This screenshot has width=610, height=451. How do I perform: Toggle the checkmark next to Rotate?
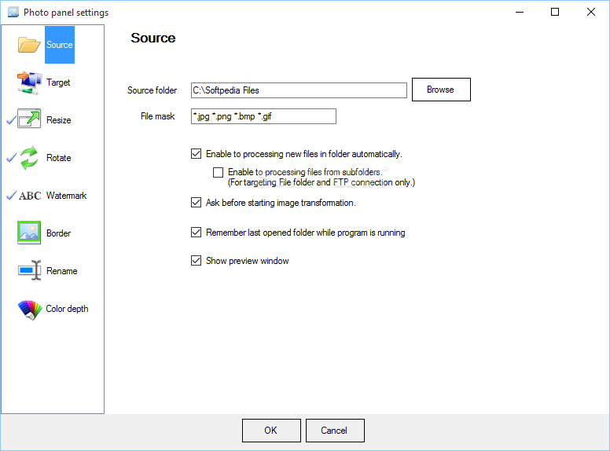[11, 157]
